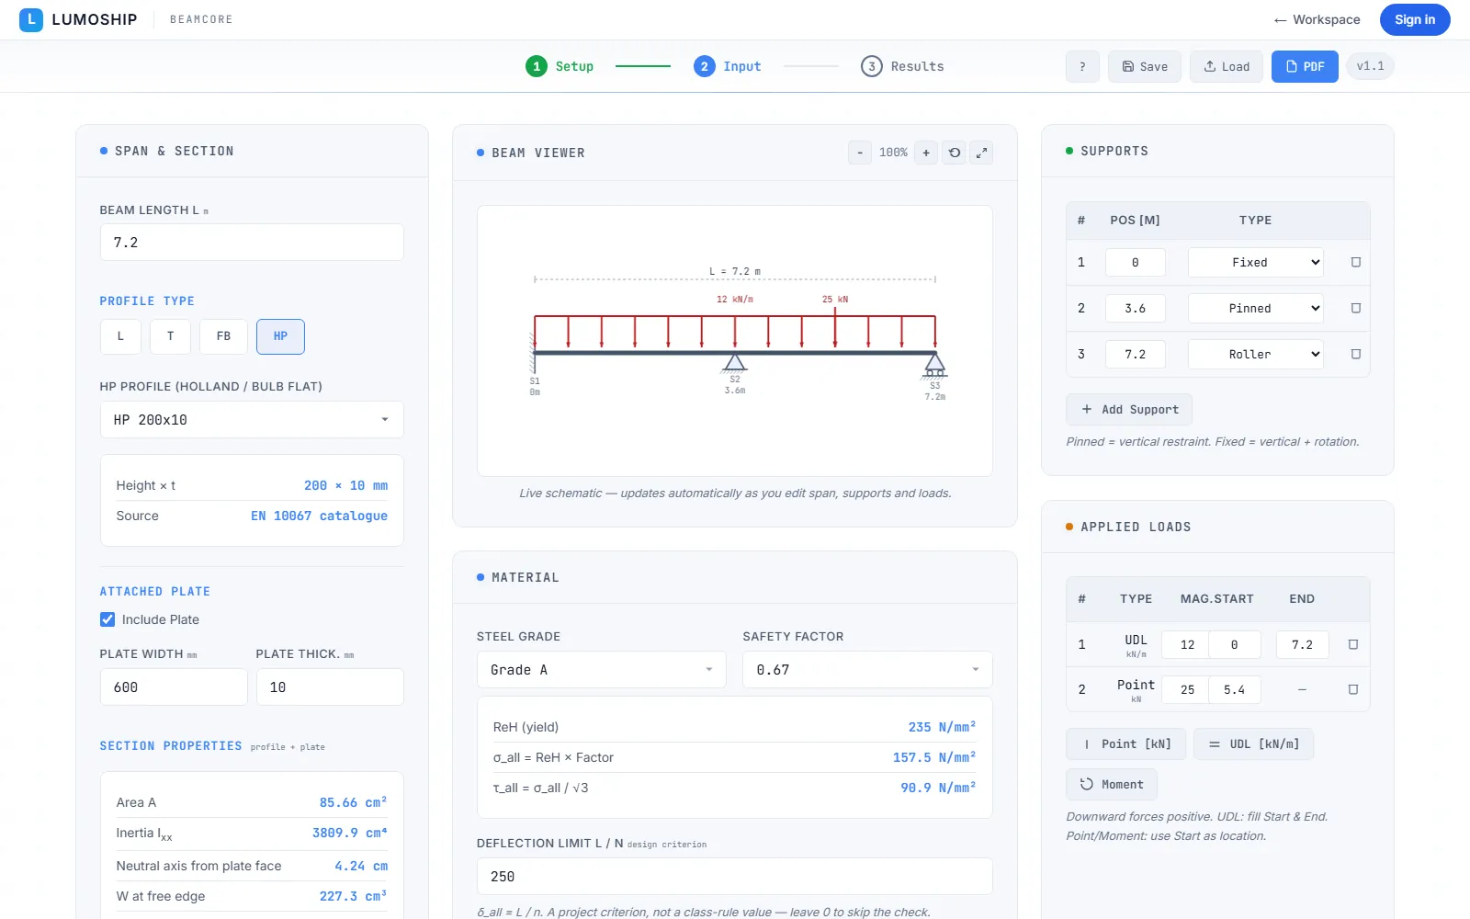Image resolution: width=1470 pixels, height=919 pixels.
Task: Add a Point [kN] load
Action: (x=1126, y=744)
